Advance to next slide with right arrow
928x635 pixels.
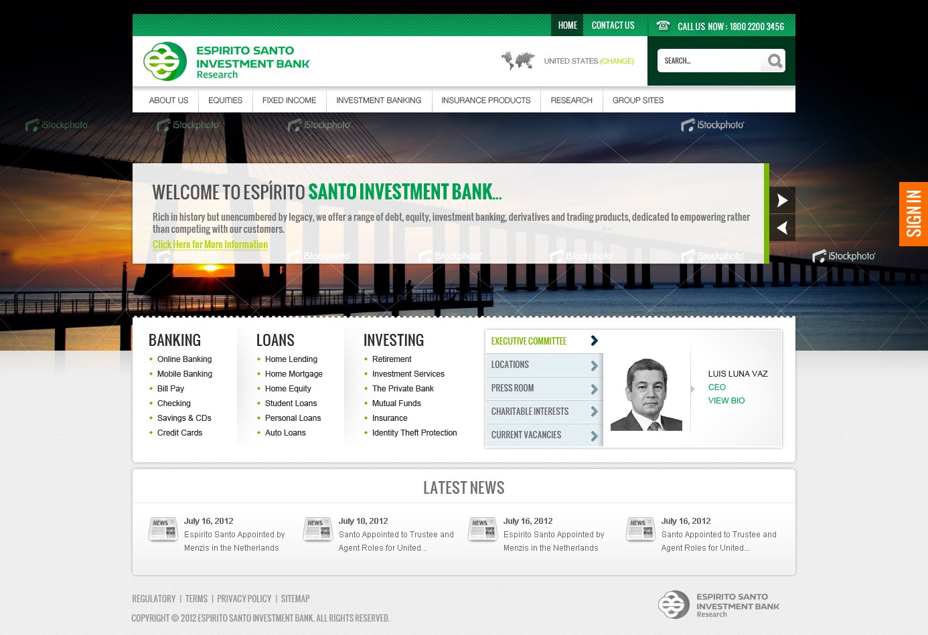click(x=782, y=200)
